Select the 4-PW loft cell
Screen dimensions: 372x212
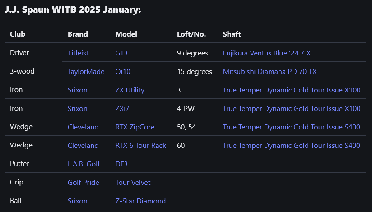186,108
